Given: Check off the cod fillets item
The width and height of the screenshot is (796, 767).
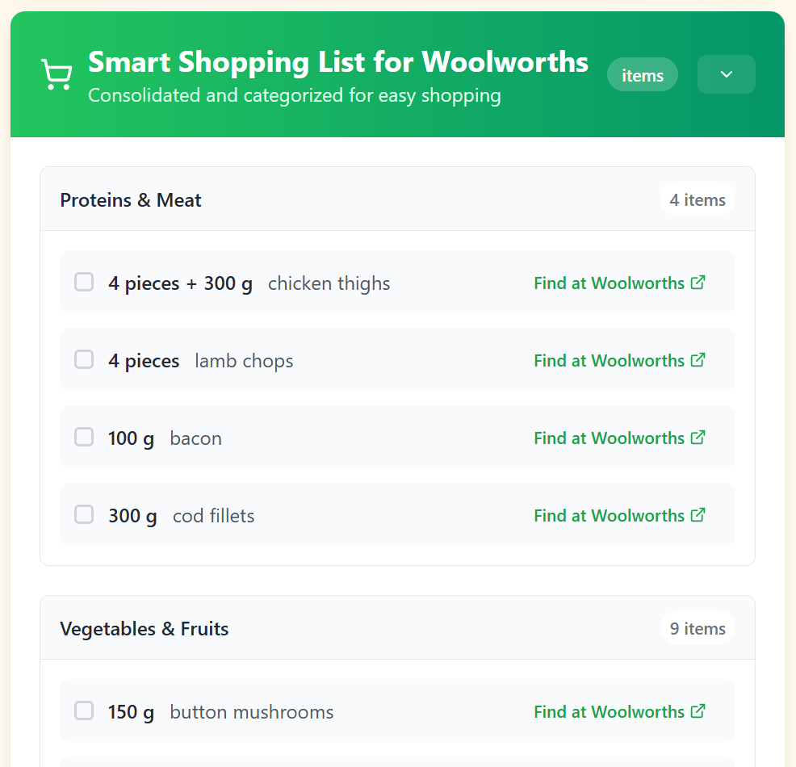Looking at the screenshot, I should pyautogui.click(x=84, y=514).
